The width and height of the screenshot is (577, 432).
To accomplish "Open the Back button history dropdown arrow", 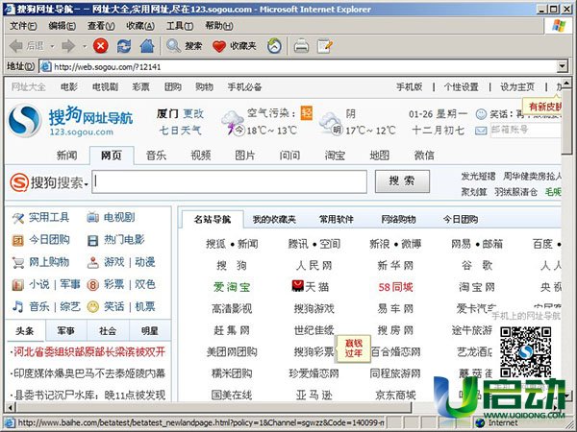I will tap(52, 46).
